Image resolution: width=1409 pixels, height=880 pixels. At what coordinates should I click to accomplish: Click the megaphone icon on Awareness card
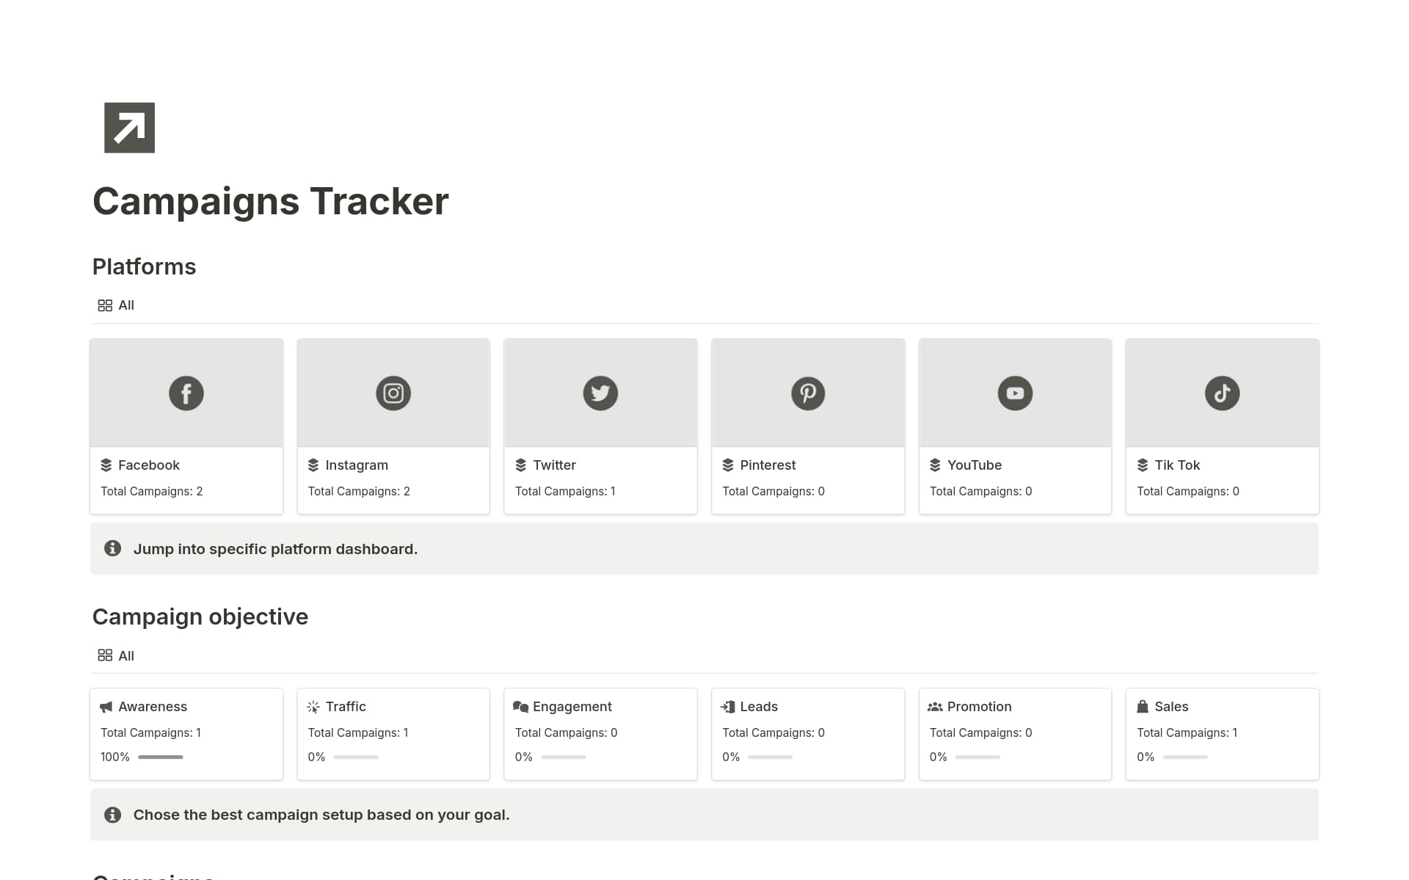[x=106, y=706]
